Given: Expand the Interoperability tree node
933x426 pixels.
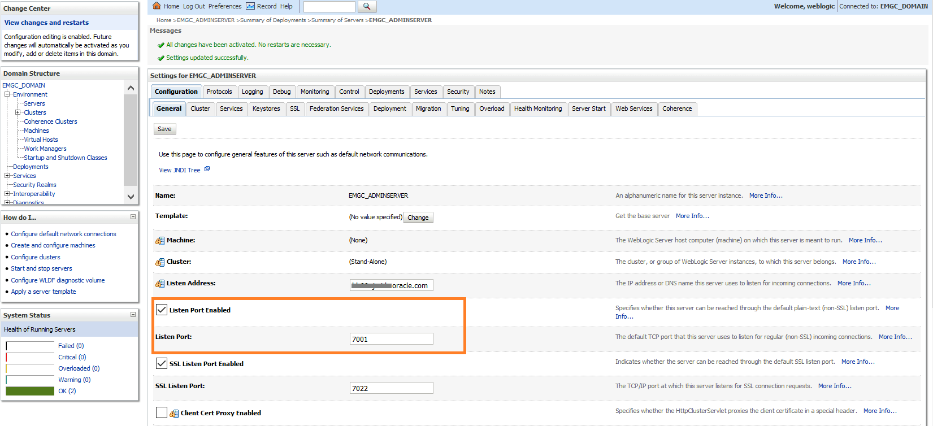Looking at the screenshot, I should point(8,194).
